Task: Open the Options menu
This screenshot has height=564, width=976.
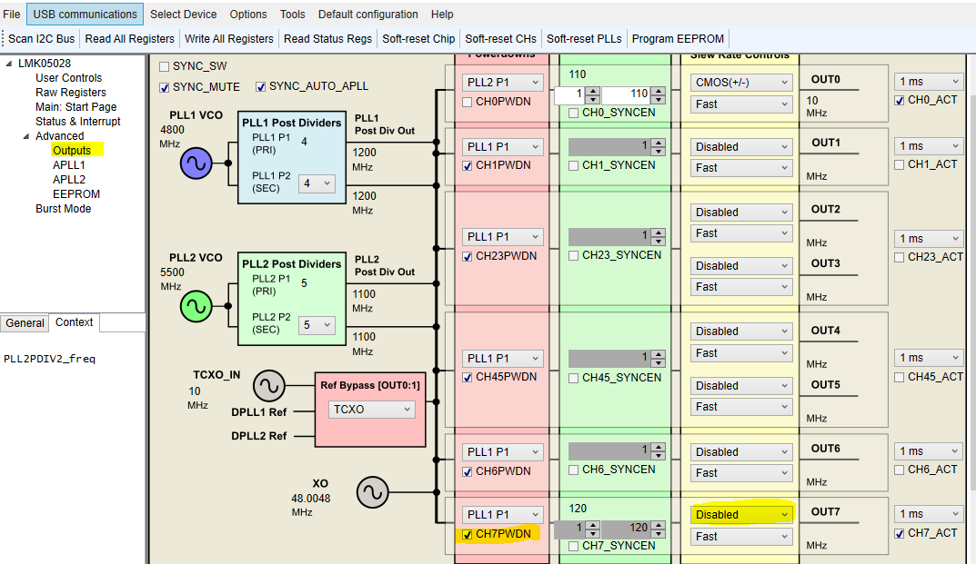Action: 248,14
